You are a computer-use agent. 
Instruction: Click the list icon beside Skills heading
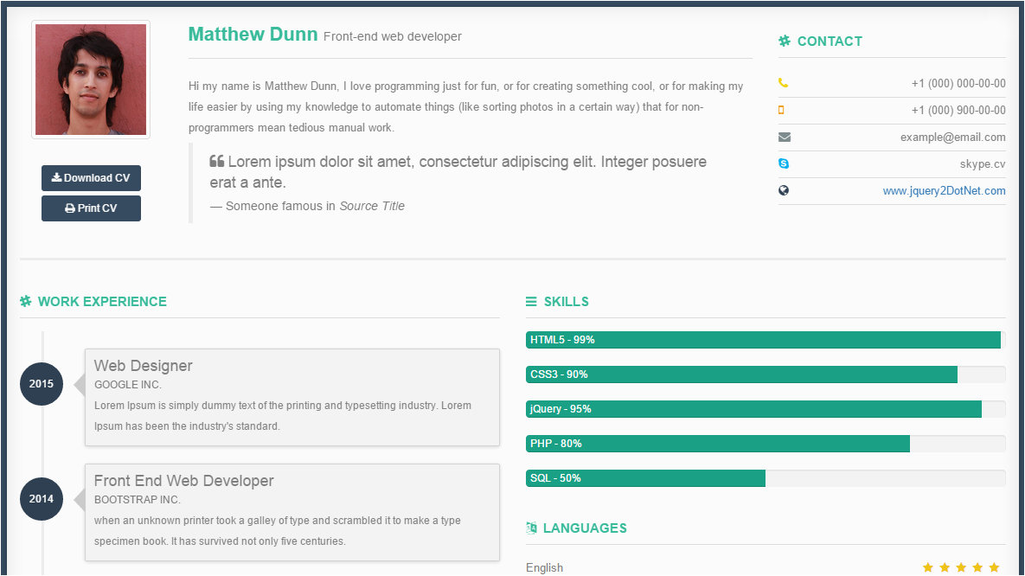(531, 302)
